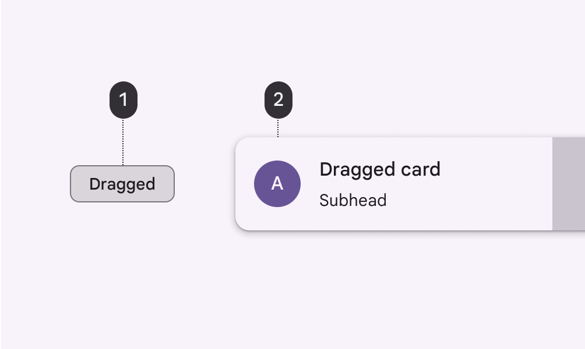The height and width of the screenshot is (349, 585).
Task: Click the boundary between card and gray area
Action: [552, 184]
